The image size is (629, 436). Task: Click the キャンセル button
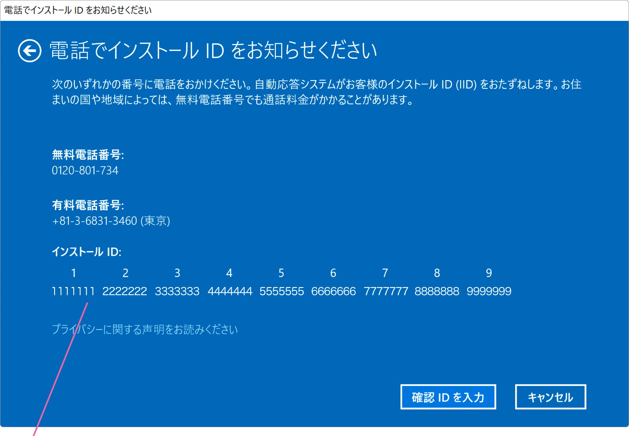click(550, 397)
